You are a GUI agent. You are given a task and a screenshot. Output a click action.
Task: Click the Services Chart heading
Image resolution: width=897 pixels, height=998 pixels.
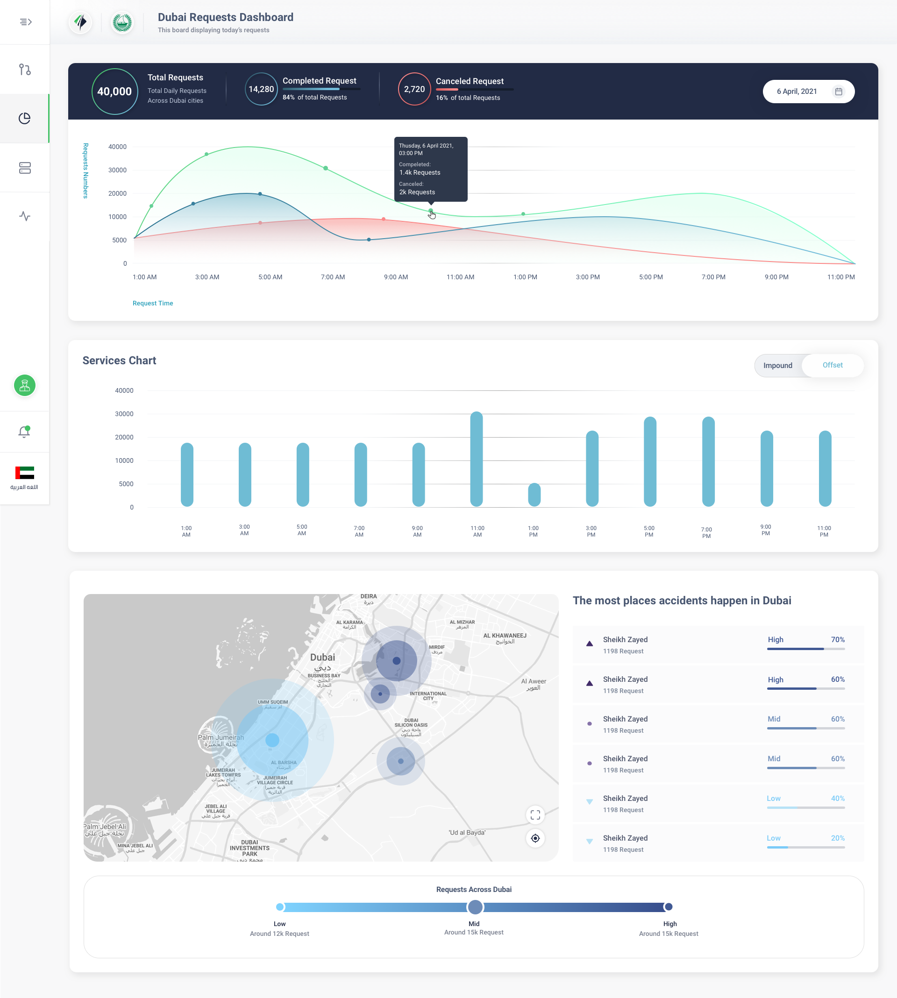tap(119, 361)
